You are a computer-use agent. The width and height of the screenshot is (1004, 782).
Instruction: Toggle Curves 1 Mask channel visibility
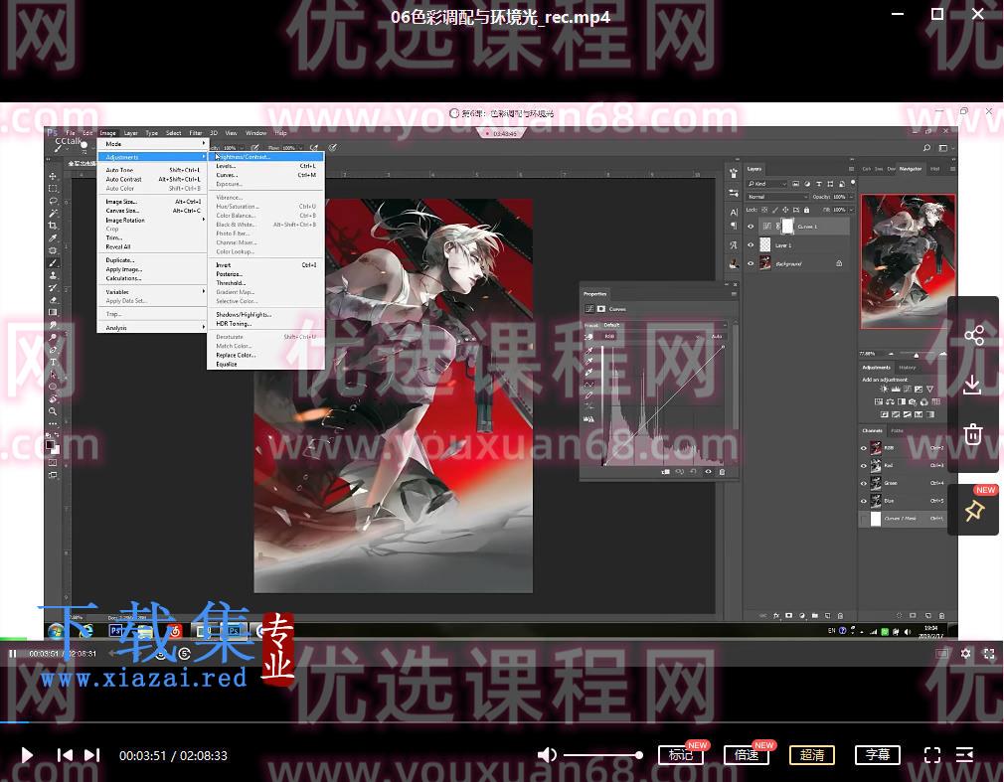863,519
